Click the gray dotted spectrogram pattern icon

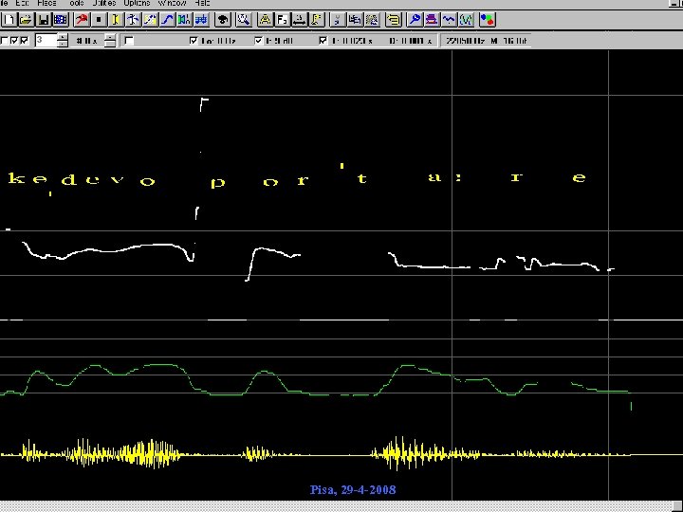pyautogui.click(x=372, y=20)
